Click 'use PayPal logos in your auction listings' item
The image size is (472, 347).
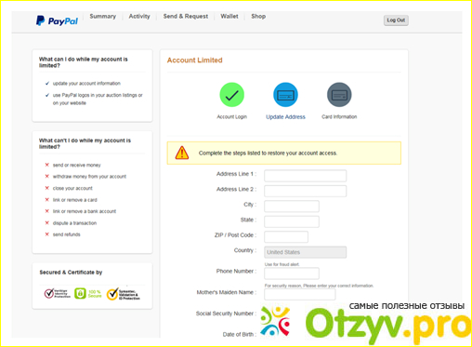click(x=98, y=99)
